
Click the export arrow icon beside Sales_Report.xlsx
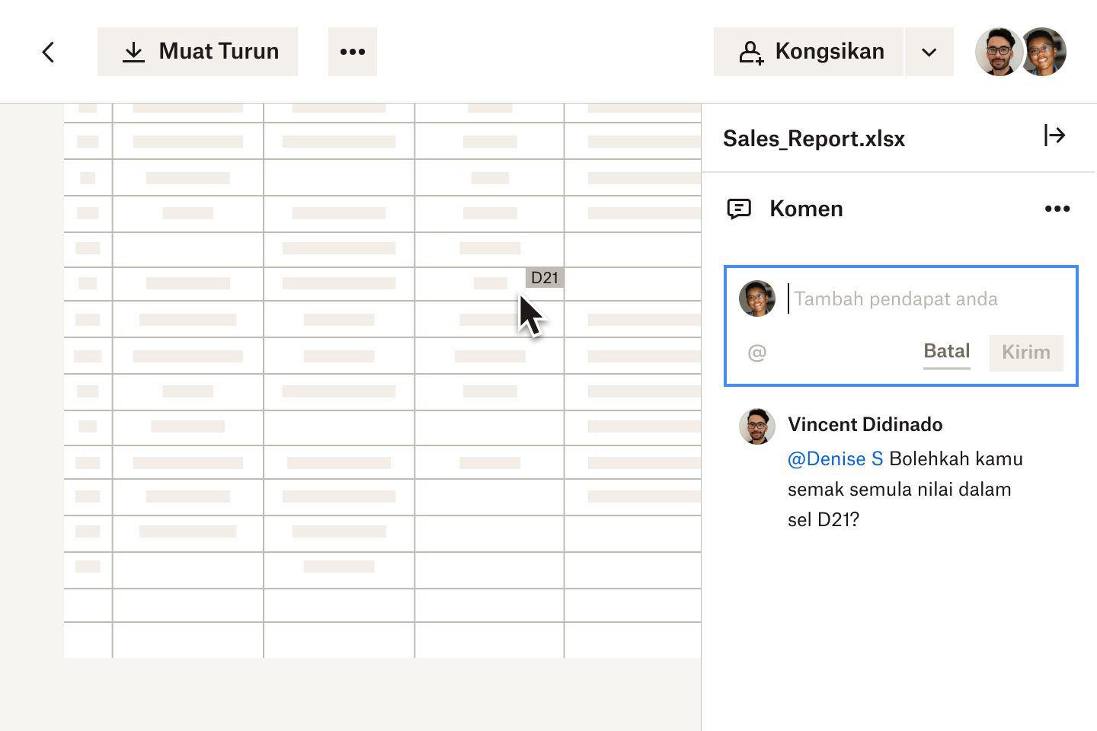click(x=1055, y=136)
